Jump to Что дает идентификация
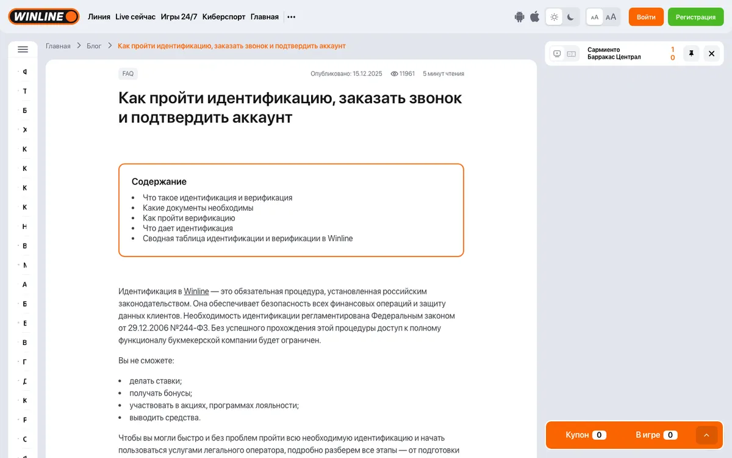 point(188,228)
